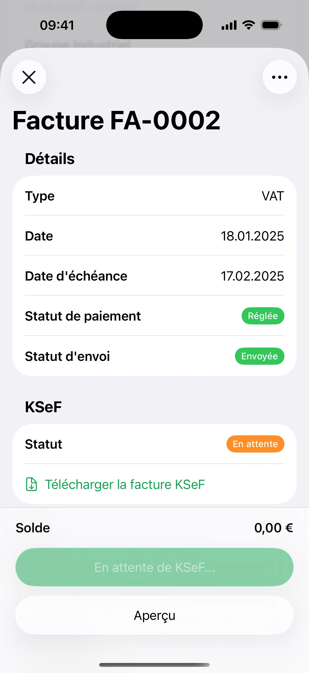The width and height of the screenshot is (309, 673).
Task: Tap the Wi-Fi status icon
Action: click(249, 25)
